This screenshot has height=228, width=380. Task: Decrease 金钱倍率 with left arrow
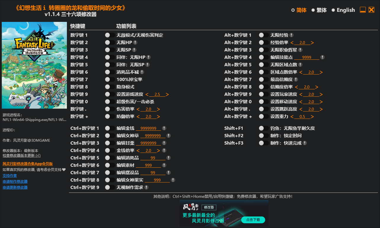[138, 151]
